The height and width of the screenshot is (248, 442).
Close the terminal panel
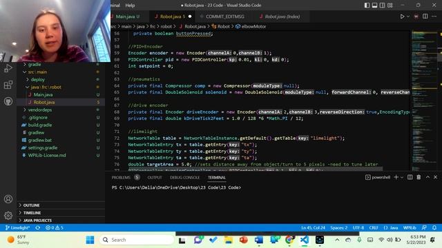click(436, 177)
